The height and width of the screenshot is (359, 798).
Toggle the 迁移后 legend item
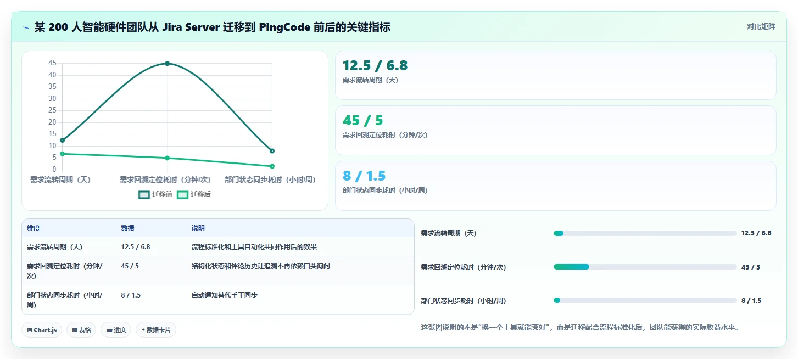tap(194, 194)
